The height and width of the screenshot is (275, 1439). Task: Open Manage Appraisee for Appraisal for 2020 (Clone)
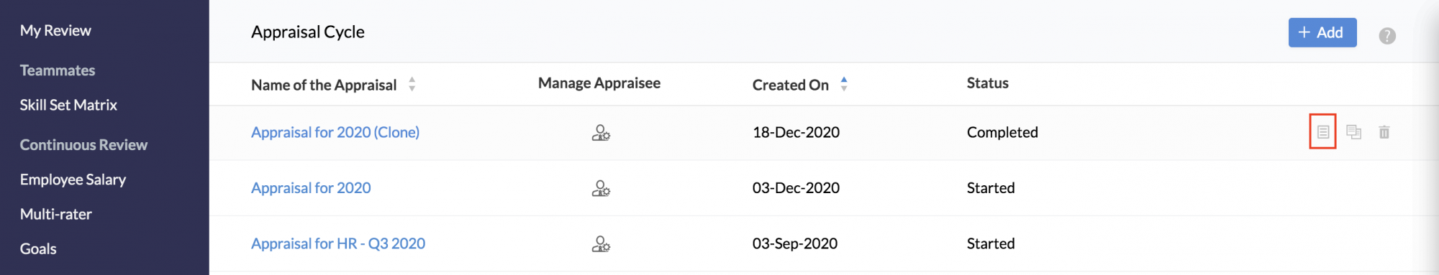coord(601,133)
